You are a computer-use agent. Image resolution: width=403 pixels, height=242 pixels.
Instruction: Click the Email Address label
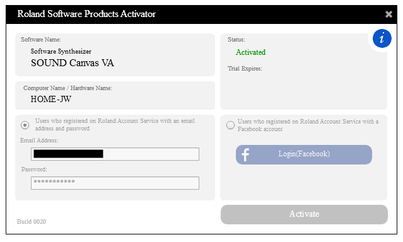click(39, 141)
